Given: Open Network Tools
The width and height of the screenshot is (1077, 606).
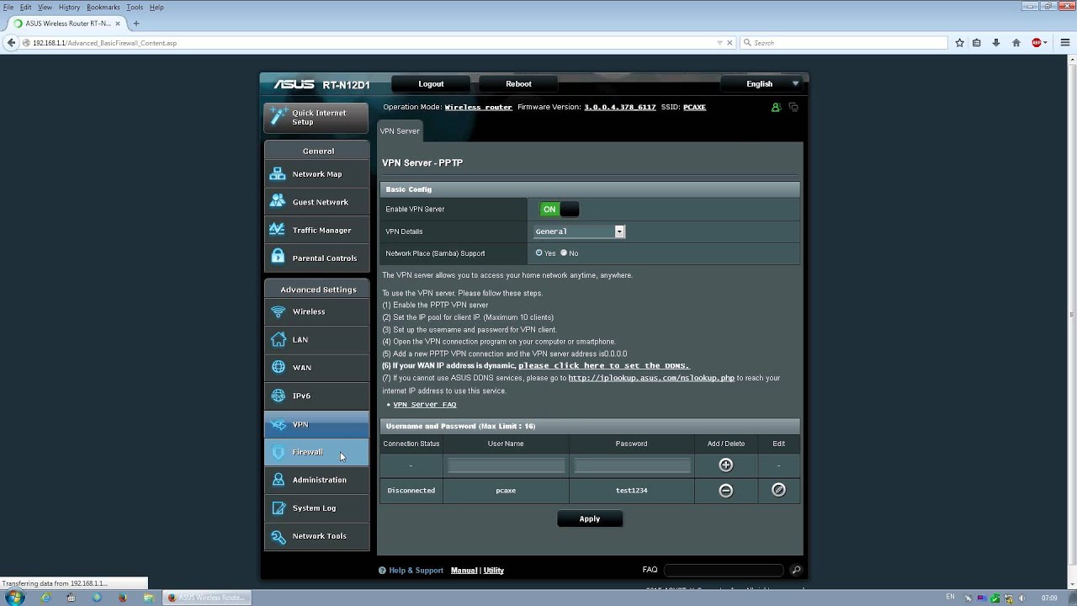Looking at the screenshot, I should 316,536.
